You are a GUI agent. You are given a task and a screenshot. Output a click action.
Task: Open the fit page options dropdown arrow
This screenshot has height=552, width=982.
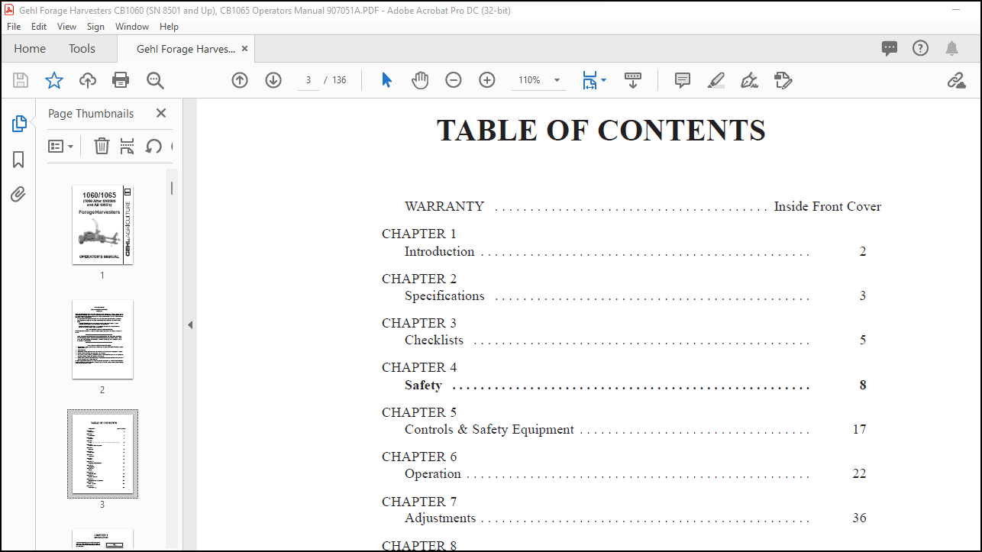[604, 80]
